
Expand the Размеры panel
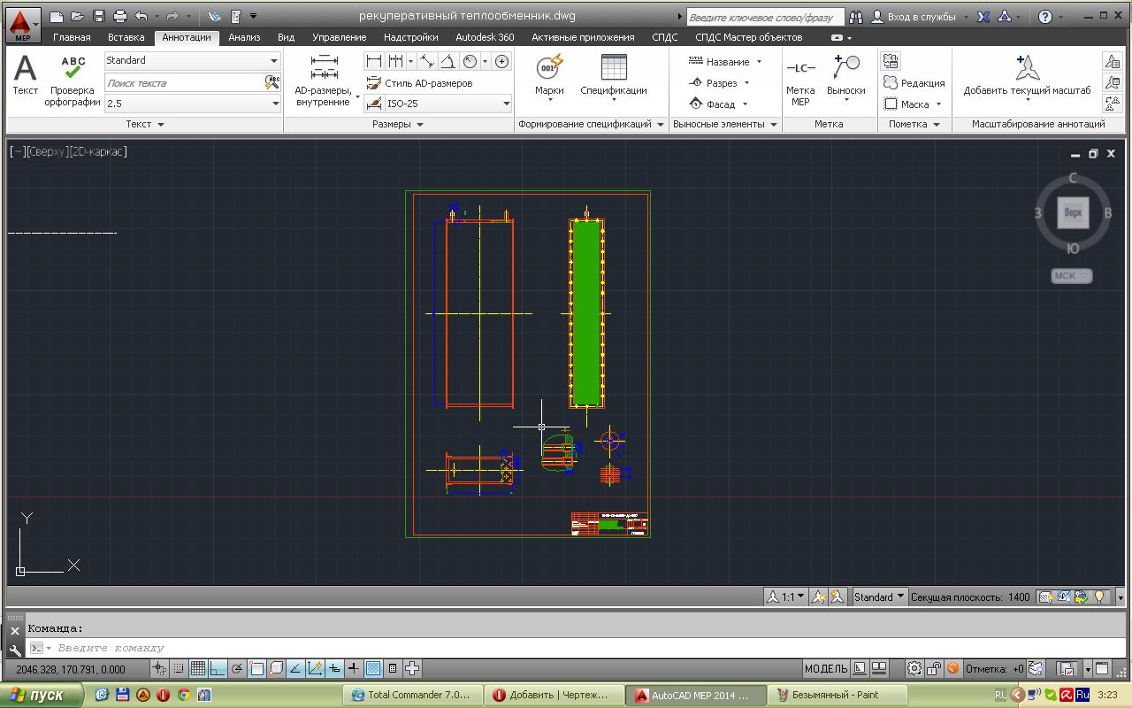point(398,124)
